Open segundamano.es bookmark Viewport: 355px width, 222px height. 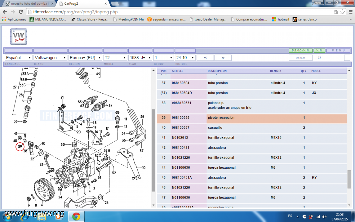(167, 20)
